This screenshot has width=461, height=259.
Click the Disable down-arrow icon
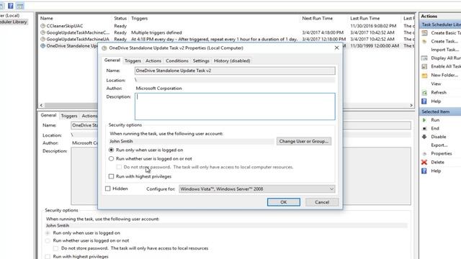tap(424, 137)
